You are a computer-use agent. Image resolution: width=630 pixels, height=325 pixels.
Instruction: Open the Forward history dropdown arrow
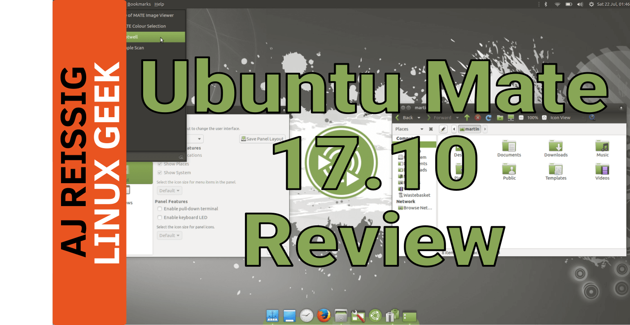[x=457, y=118]
